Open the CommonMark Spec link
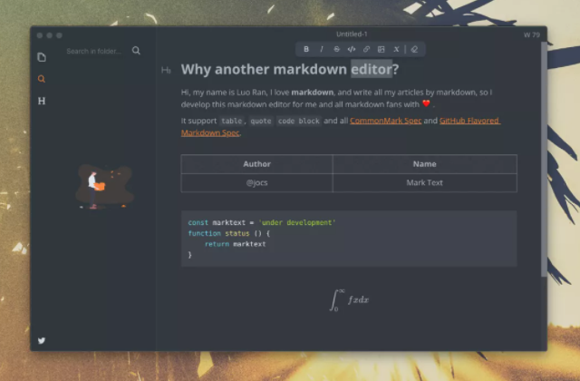The height and width of the screenshot is (381, 580). pos(386,121)
